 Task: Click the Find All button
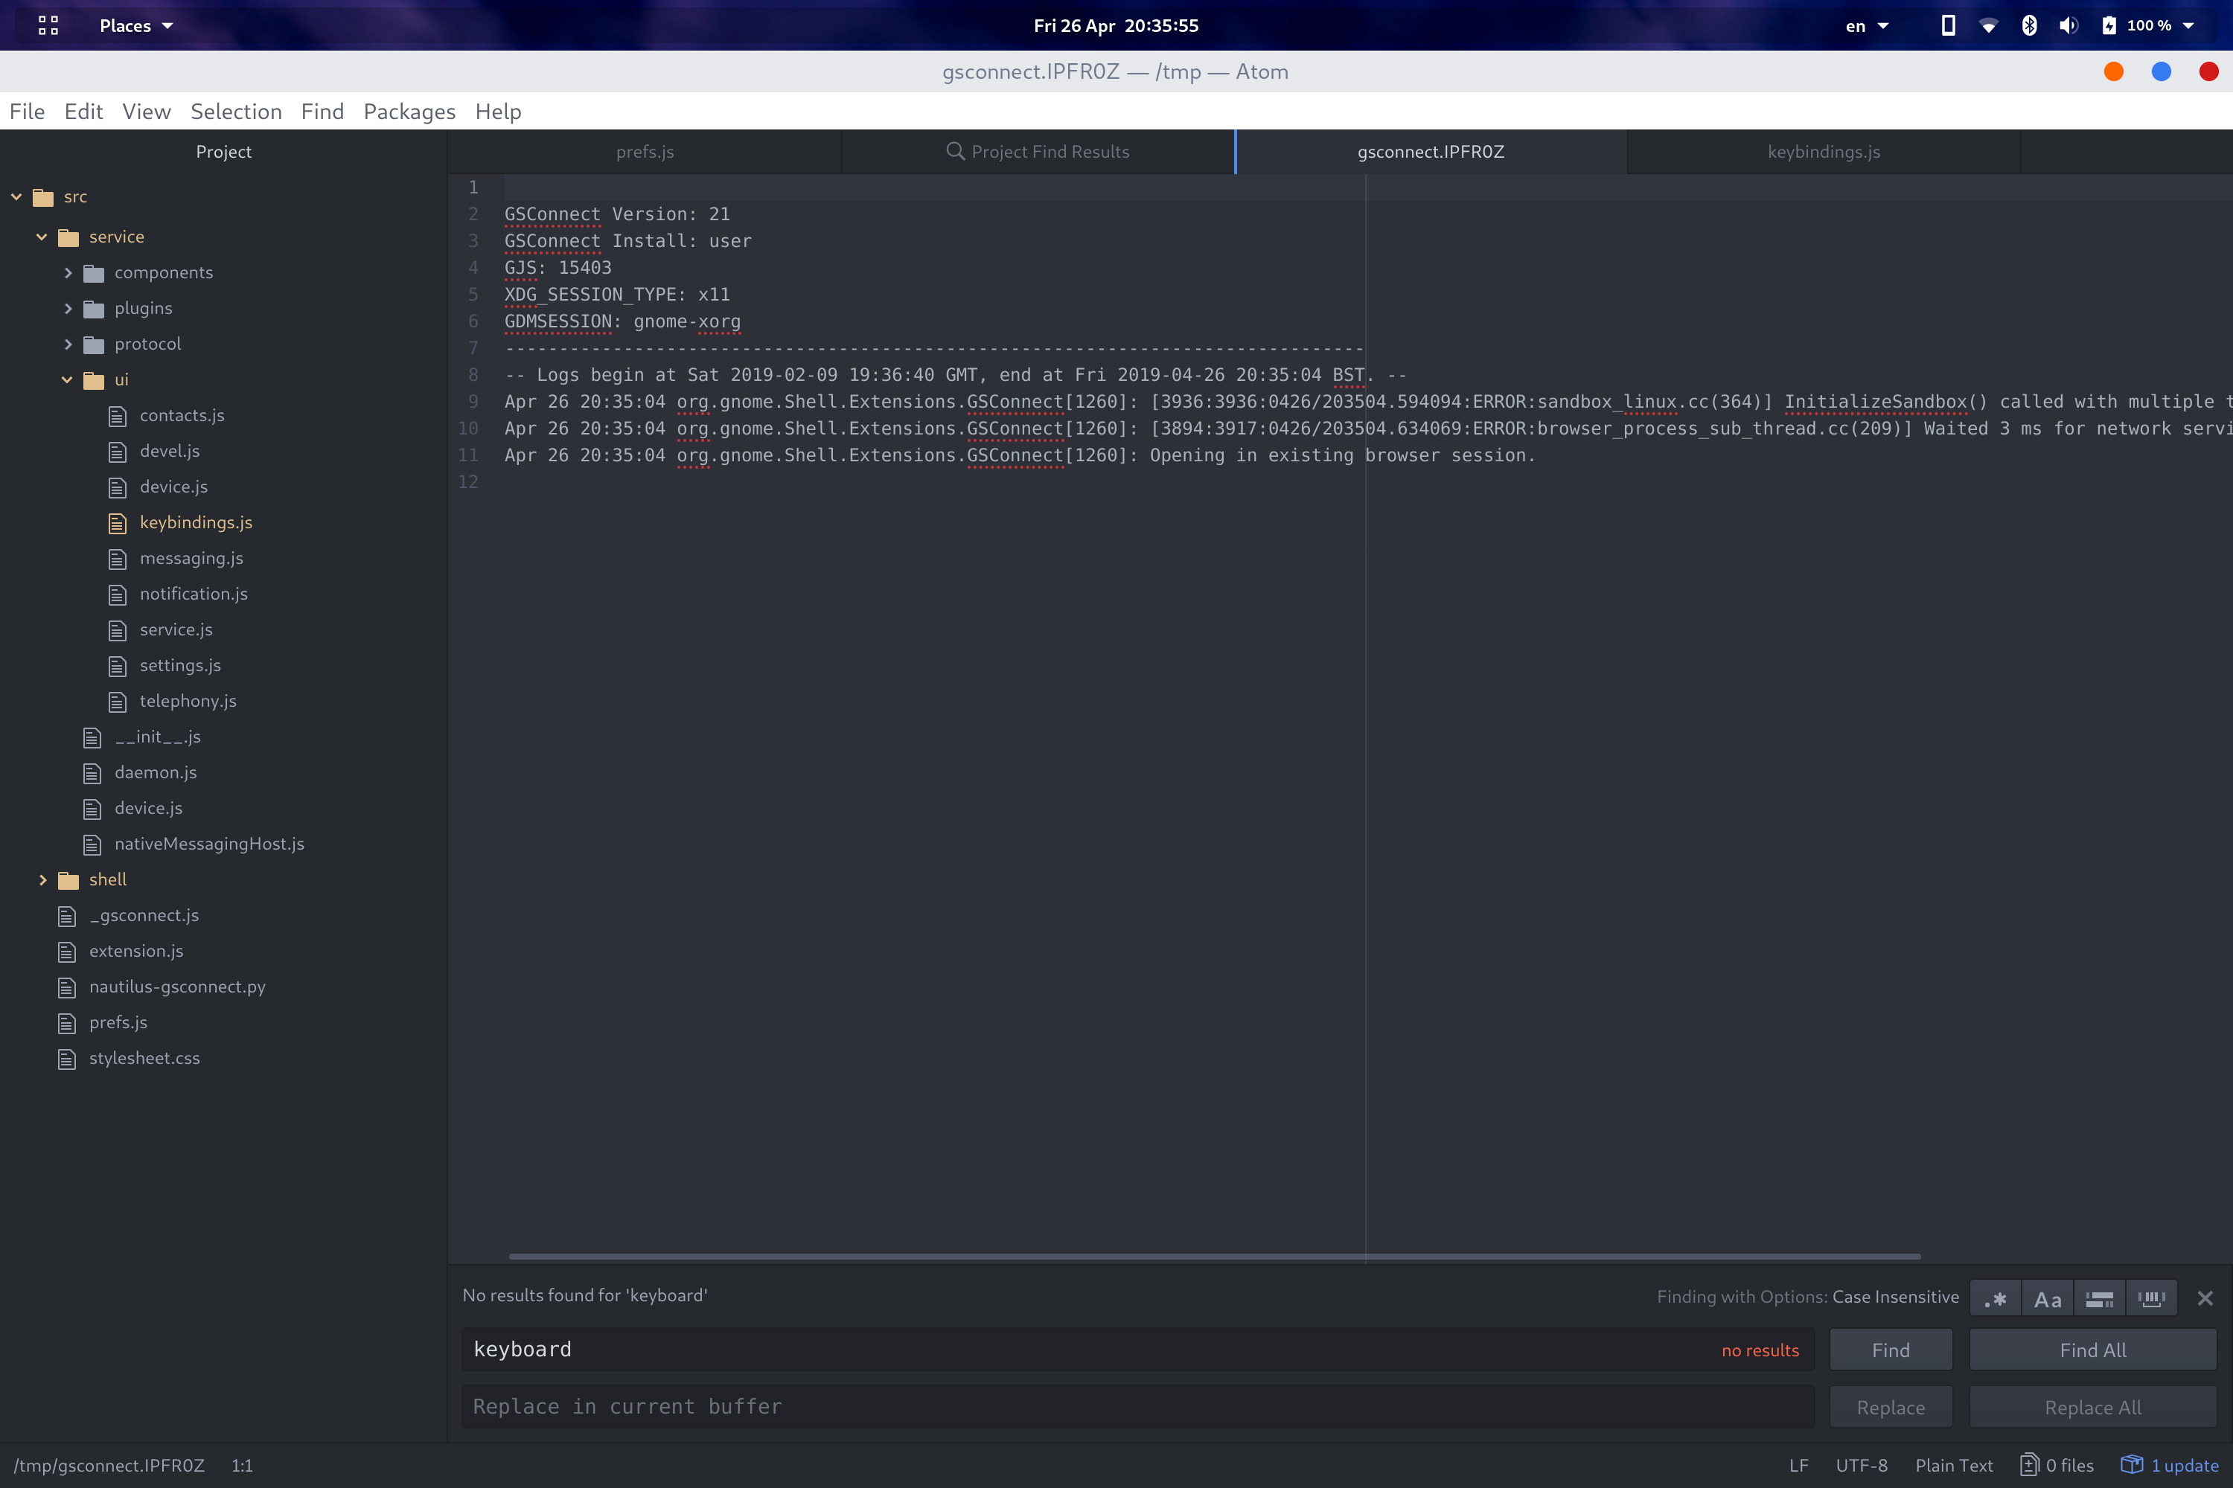tap(2092, 1350)
